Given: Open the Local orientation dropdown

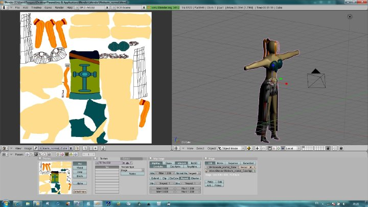Looking at the screenshot, I should [x=292, y=148].
